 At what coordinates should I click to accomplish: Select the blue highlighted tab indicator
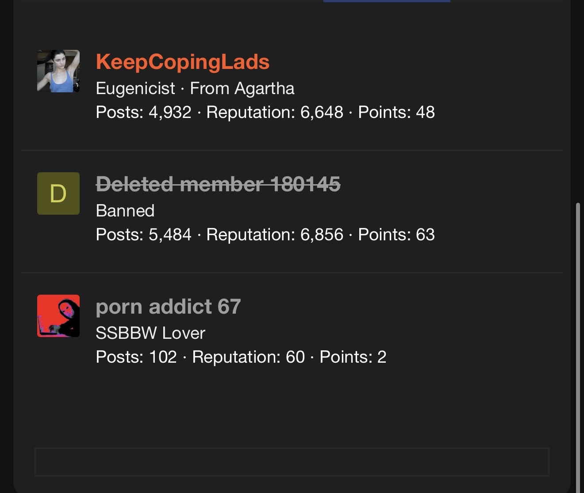point(387,1)
